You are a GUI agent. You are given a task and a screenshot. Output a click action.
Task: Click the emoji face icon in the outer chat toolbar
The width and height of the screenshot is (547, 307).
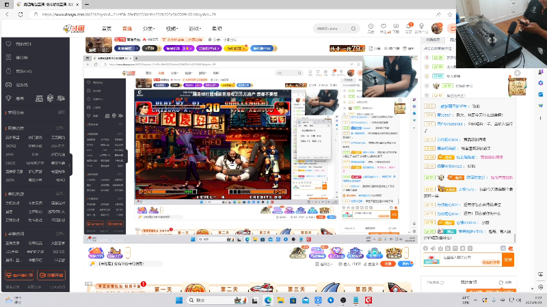tap(425, 248)
